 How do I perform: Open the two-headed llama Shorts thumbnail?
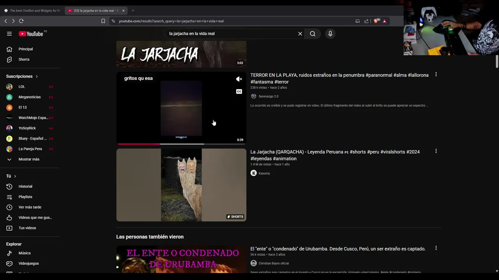point(181,185)
